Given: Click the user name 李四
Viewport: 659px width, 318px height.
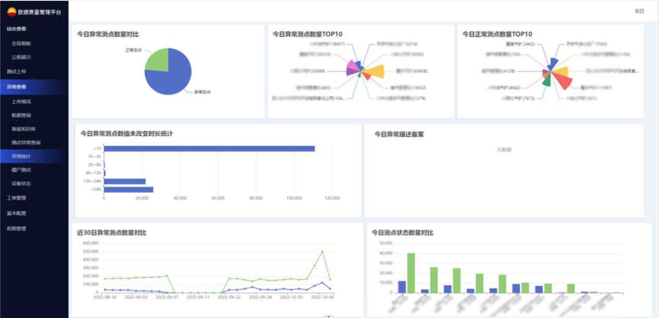Looking at the screenshot, I should [639, 11].
